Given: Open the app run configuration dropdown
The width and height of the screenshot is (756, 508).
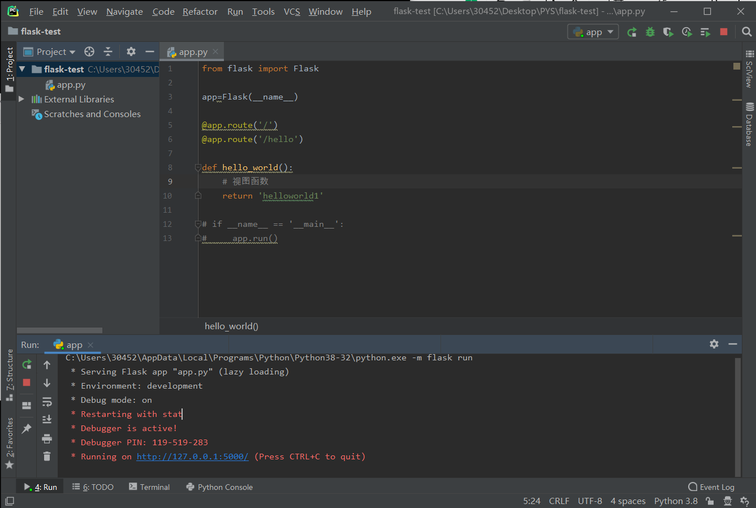Looking at the screenshot, I should (x=593, y=32).
